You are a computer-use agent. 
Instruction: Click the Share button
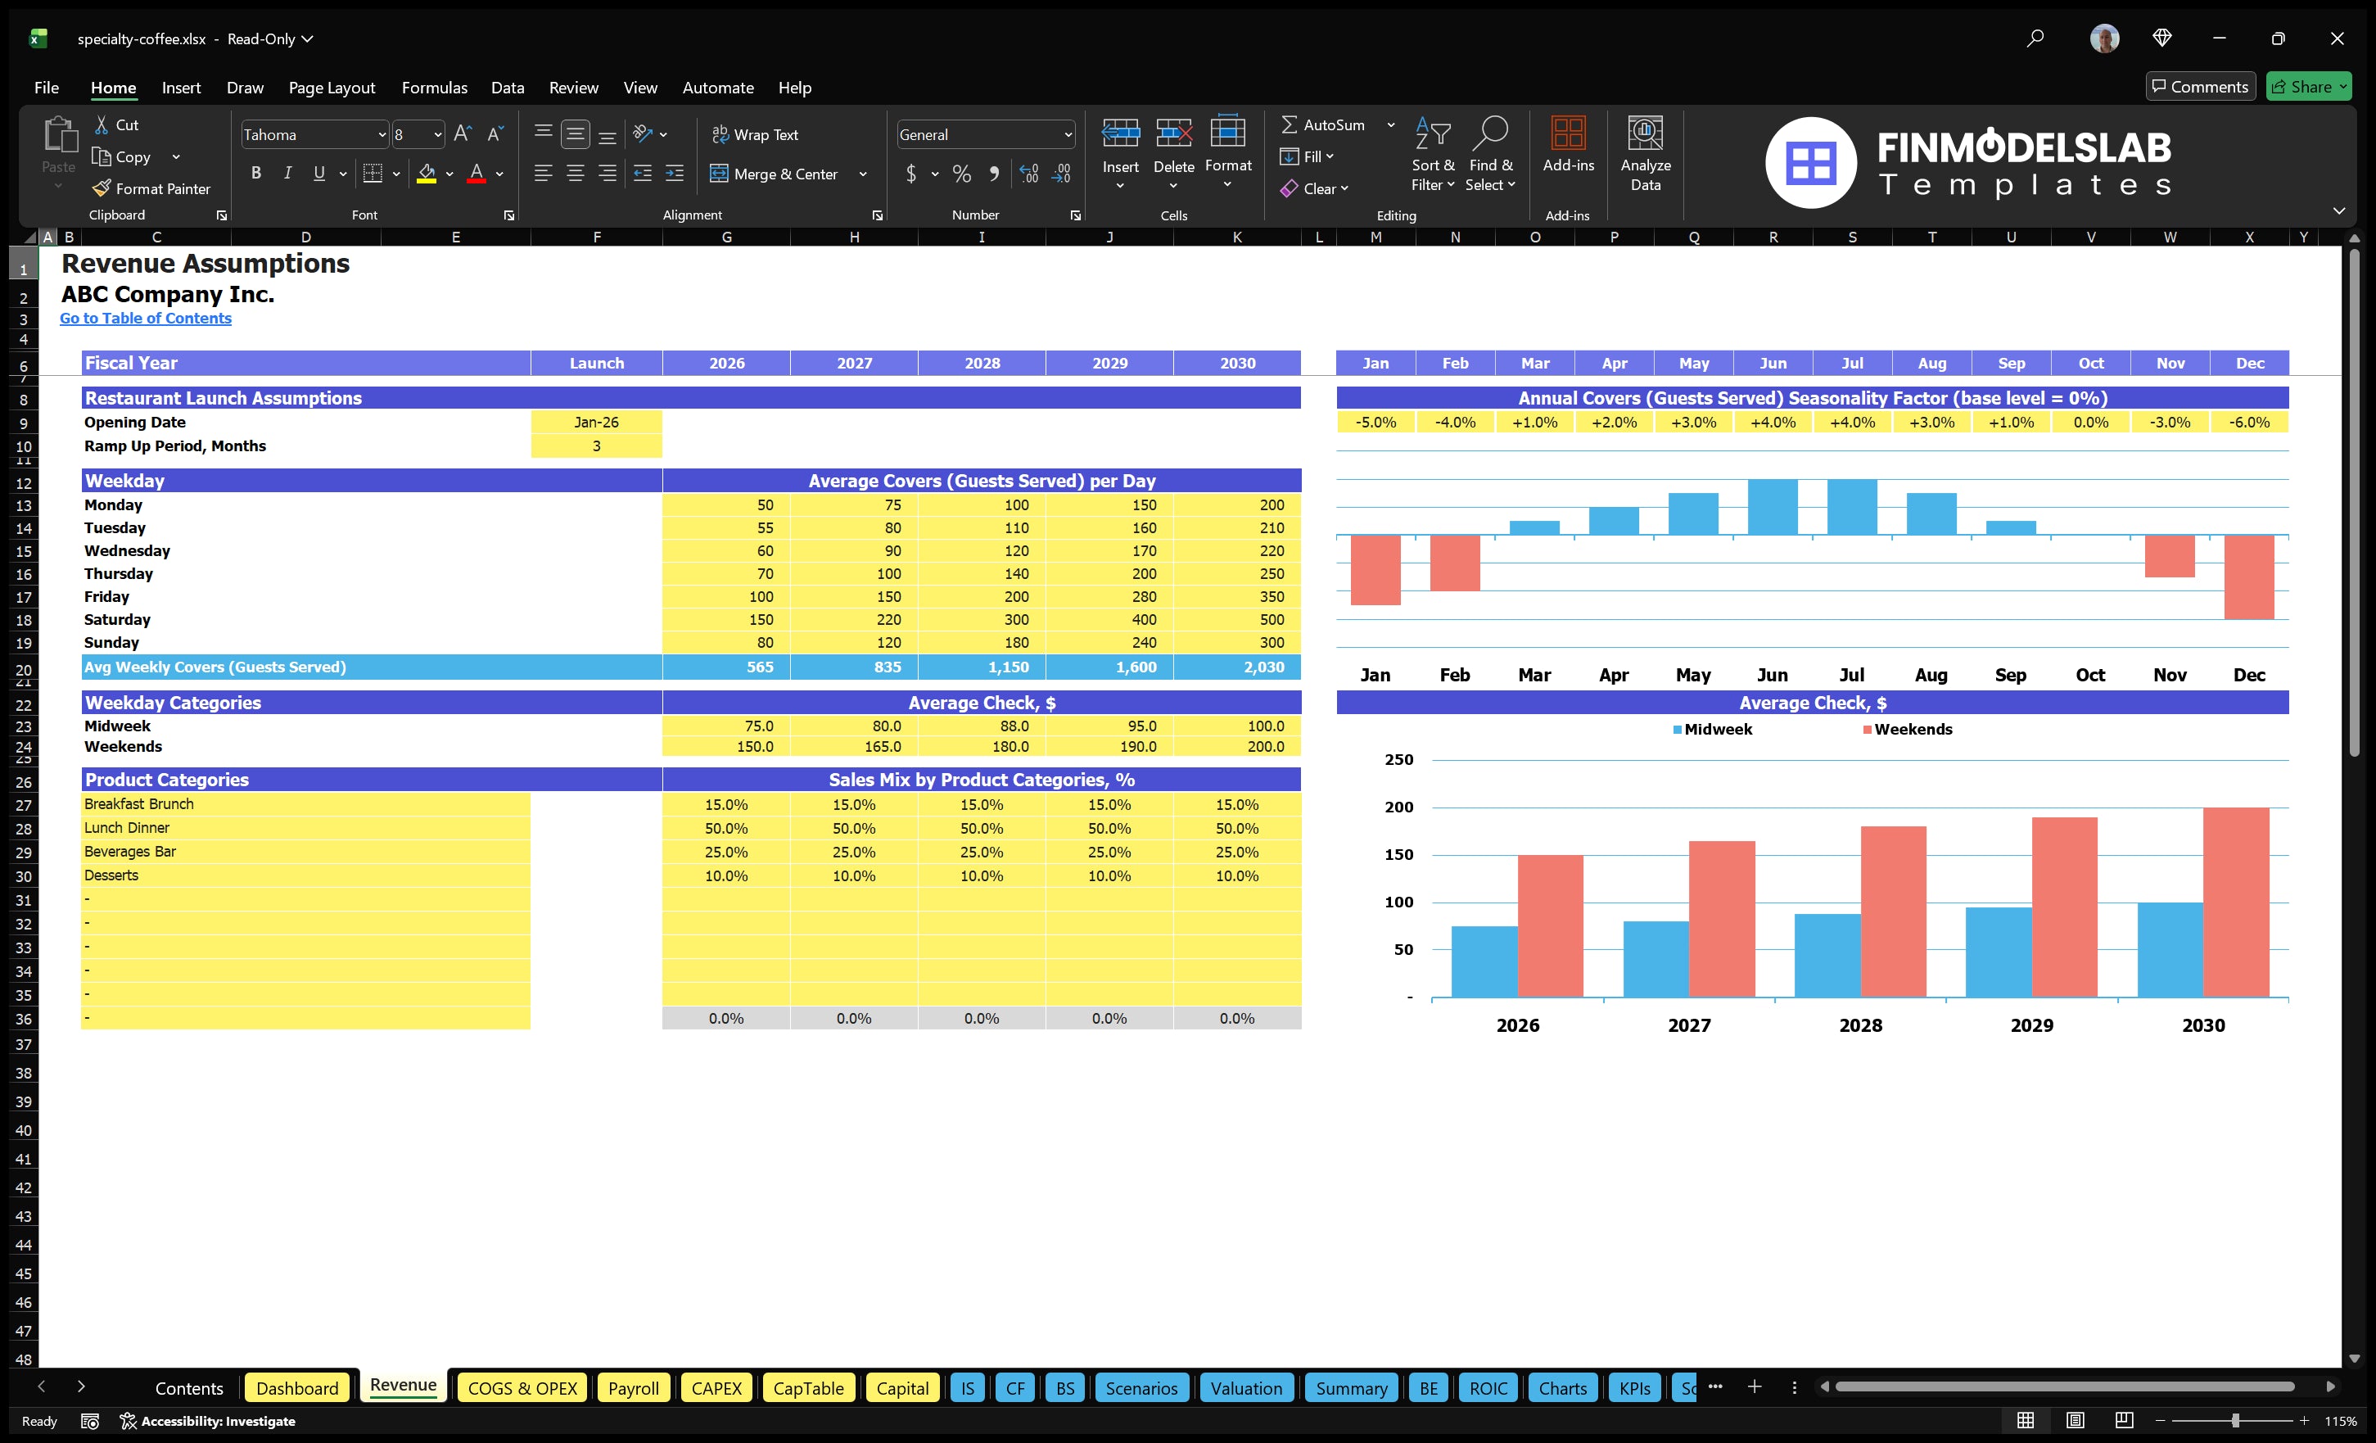point(2309,86)
